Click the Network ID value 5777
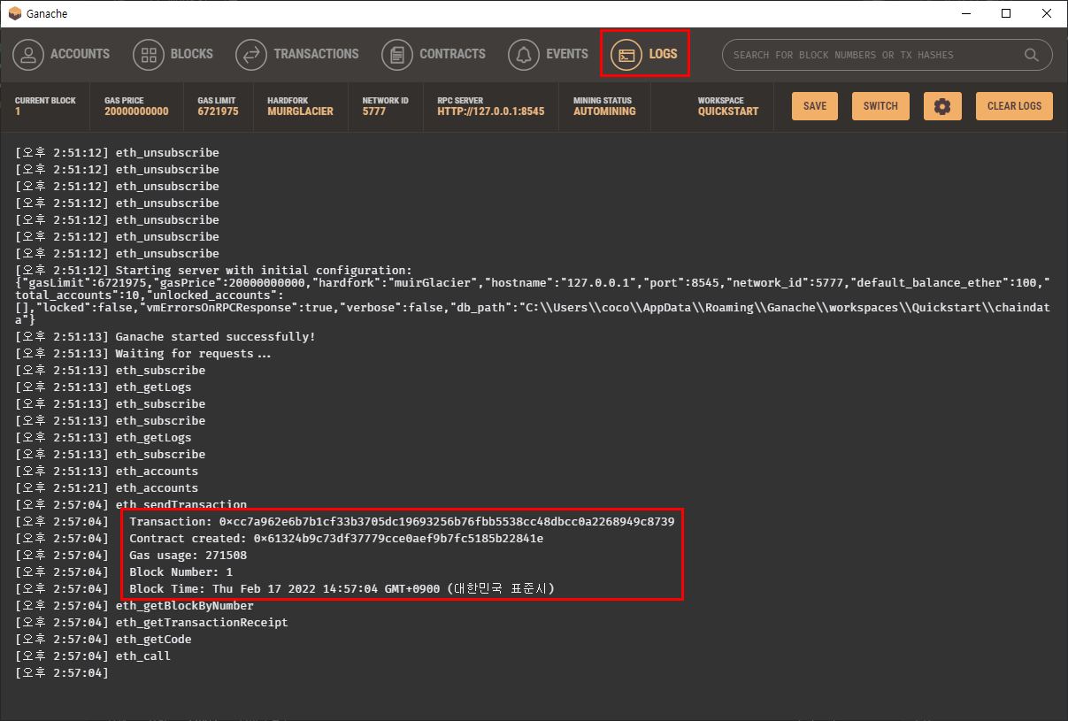This screenshot has height=721, width=1068. tap(374, 112)
